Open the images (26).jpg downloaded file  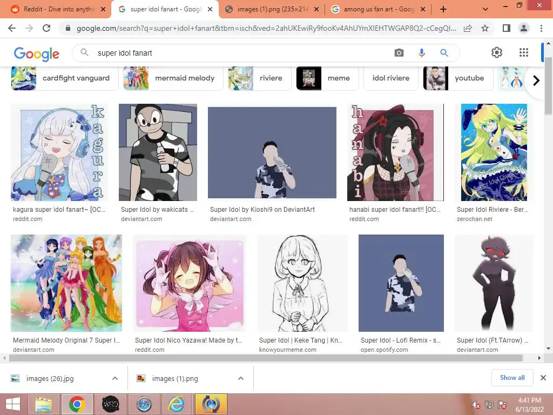point(50,379)
